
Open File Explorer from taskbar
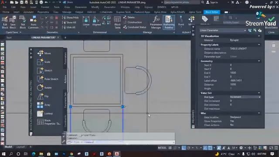pos(41,154)
